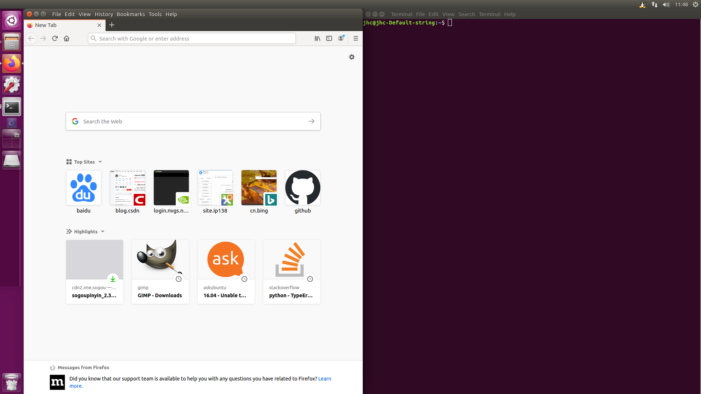Launch the Terminal icon in the dock
This screenshot has width=701, height=394.
point(11,107)
